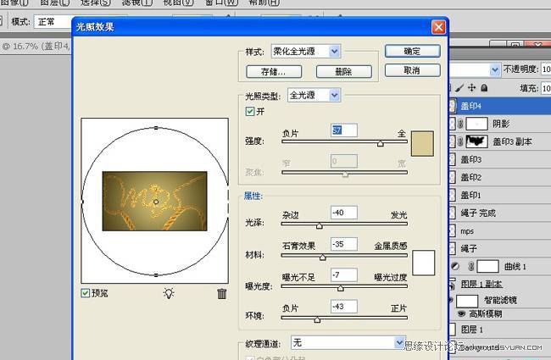Click the 曲线 1 adjustment layer icon
Screen dimensions: 551x360
click(x=455, y=266)
